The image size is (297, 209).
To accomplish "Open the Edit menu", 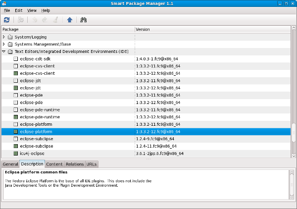I will coord(19,10).
